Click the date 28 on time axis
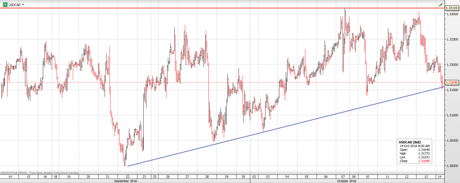Viewport: 460px width, 183px height. (x=207, y=177)
